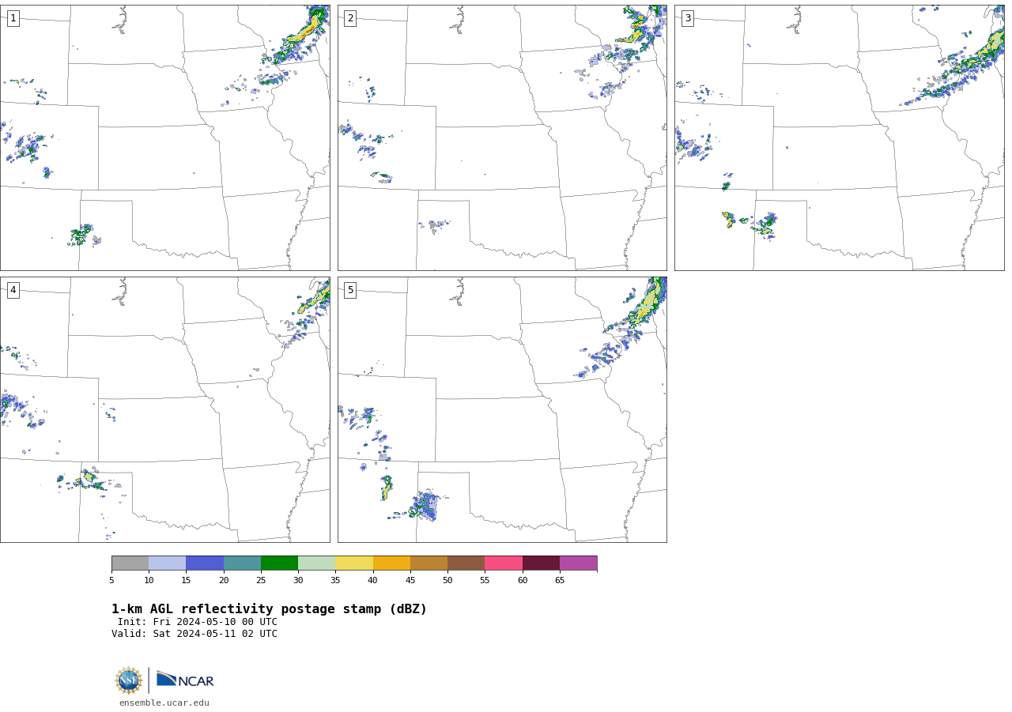Click the colorbar tick label 20

pyautogui.click(x=224, y=581)
